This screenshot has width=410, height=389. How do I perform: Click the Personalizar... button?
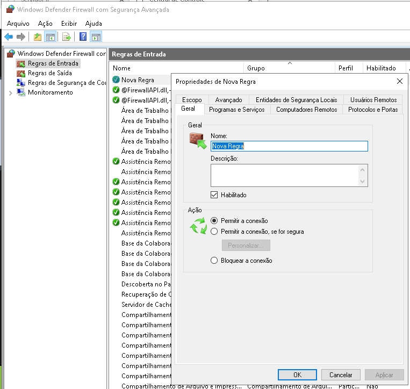pos(246,246)
